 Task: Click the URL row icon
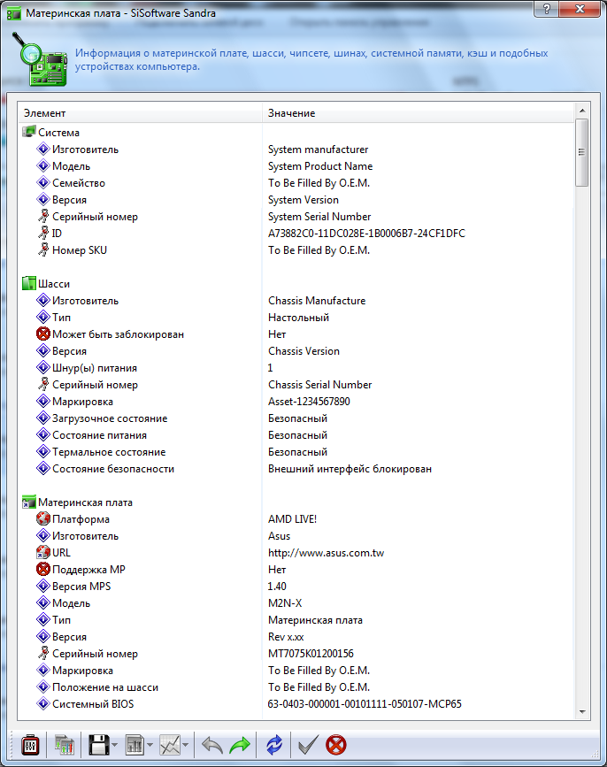(x=43, y=552)
